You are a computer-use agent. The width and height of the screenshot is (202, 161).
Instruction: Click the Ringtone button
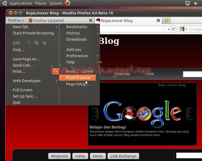59,156
